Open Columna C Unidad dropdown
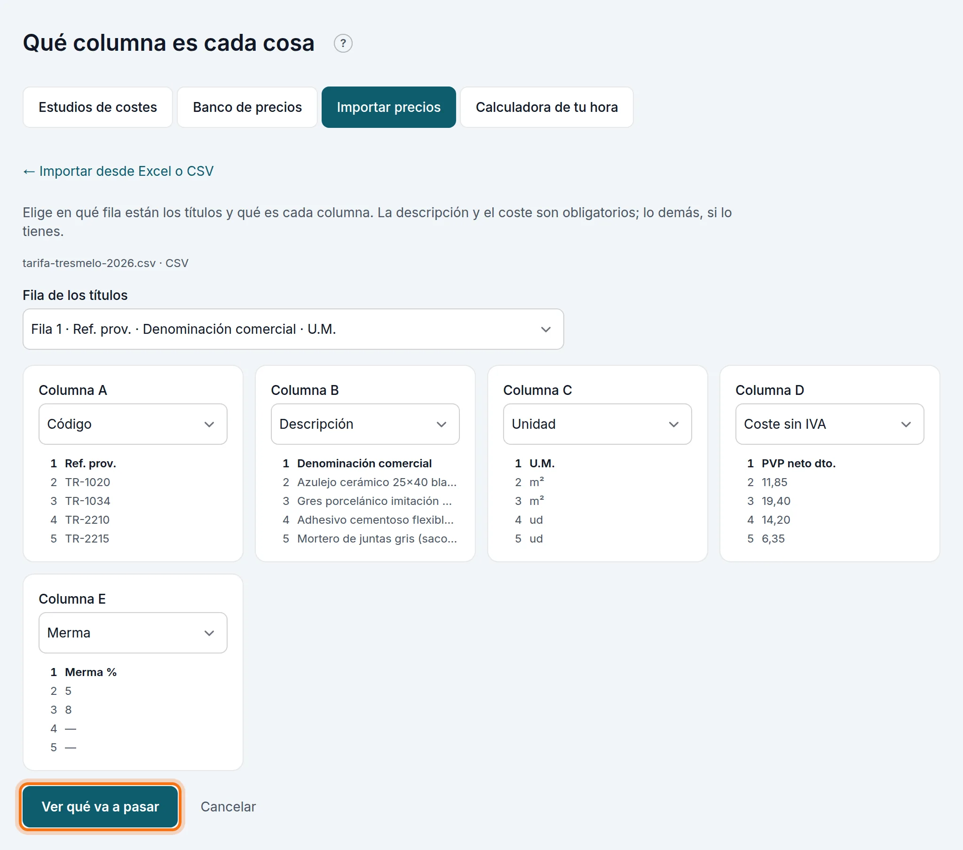 pyautogui.click(x=597, y=424)
